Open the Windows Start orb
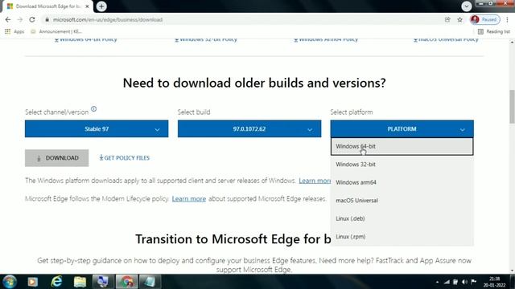Image resolution: width=515 pixels, height=289 pixels. [10, 282]
